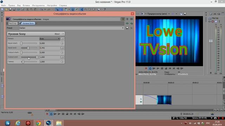Click the Input end slider handle

point(28,48)
